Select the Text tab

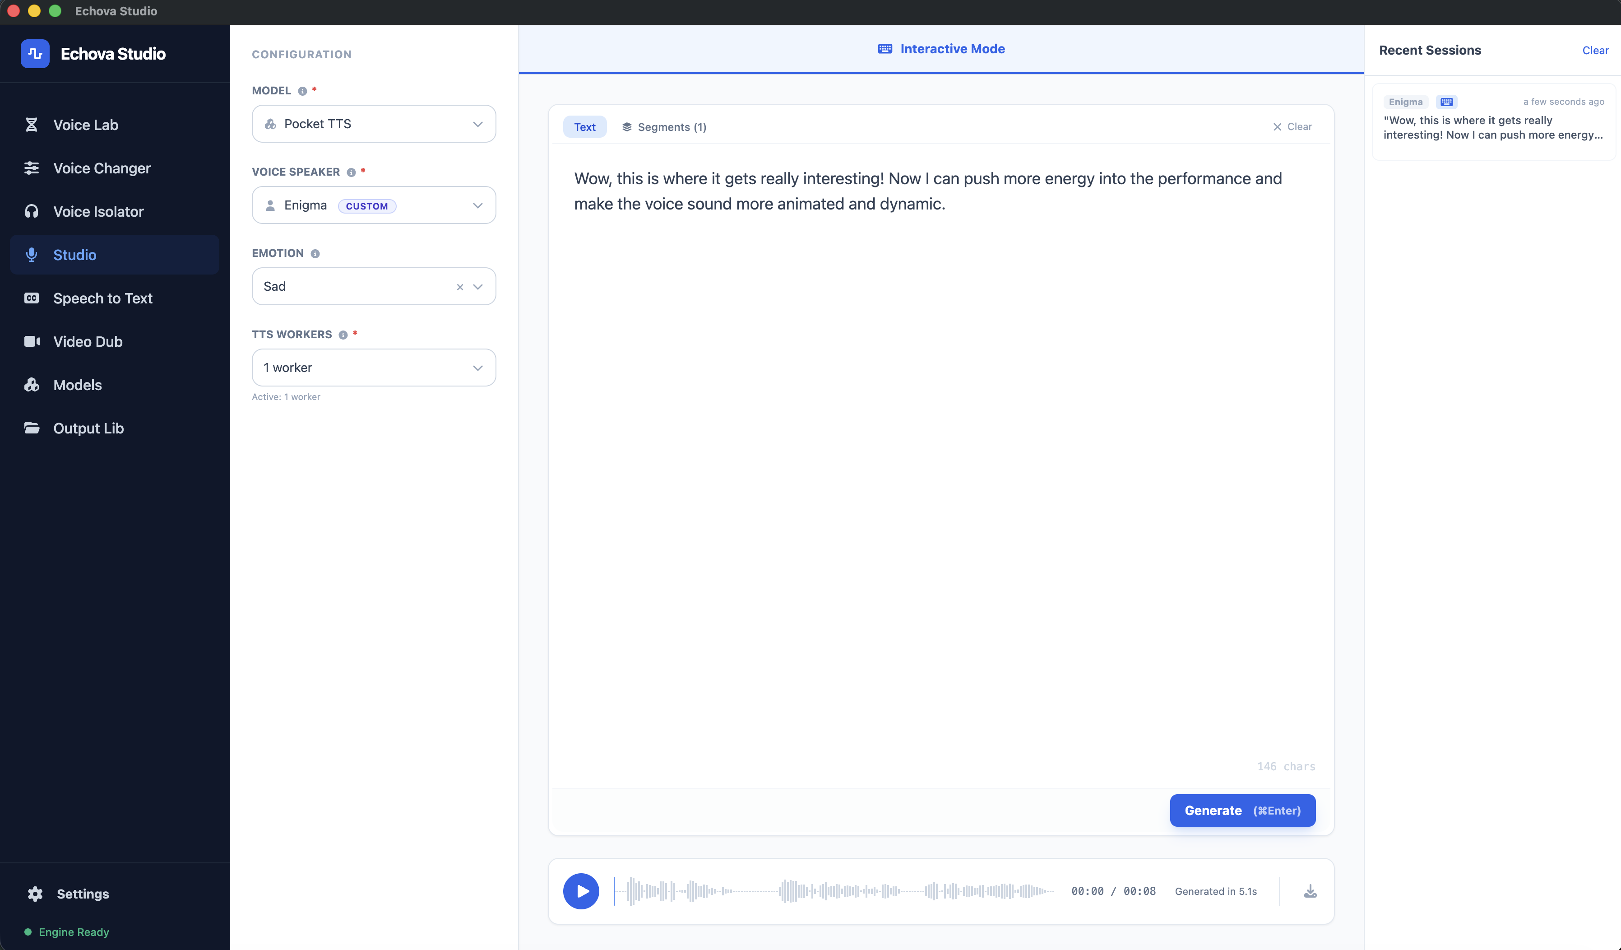(x=584, y=127)
